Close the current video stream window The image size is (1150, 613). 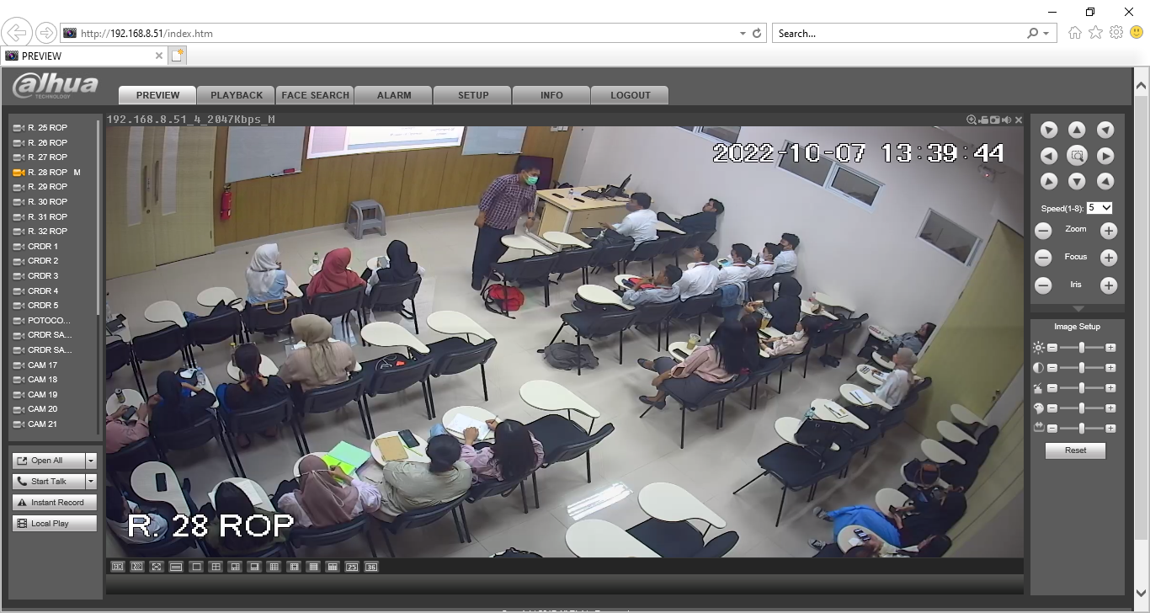1019,120
